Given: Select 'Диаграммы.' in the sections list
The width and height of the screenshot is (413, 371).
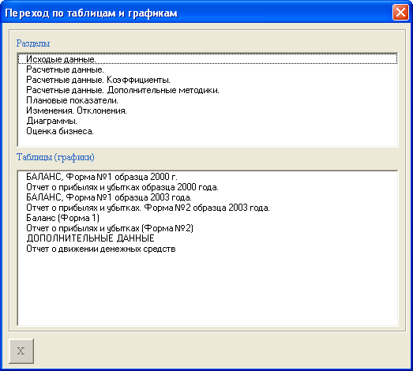Looking at the screenshot, I should click(208, 121).
